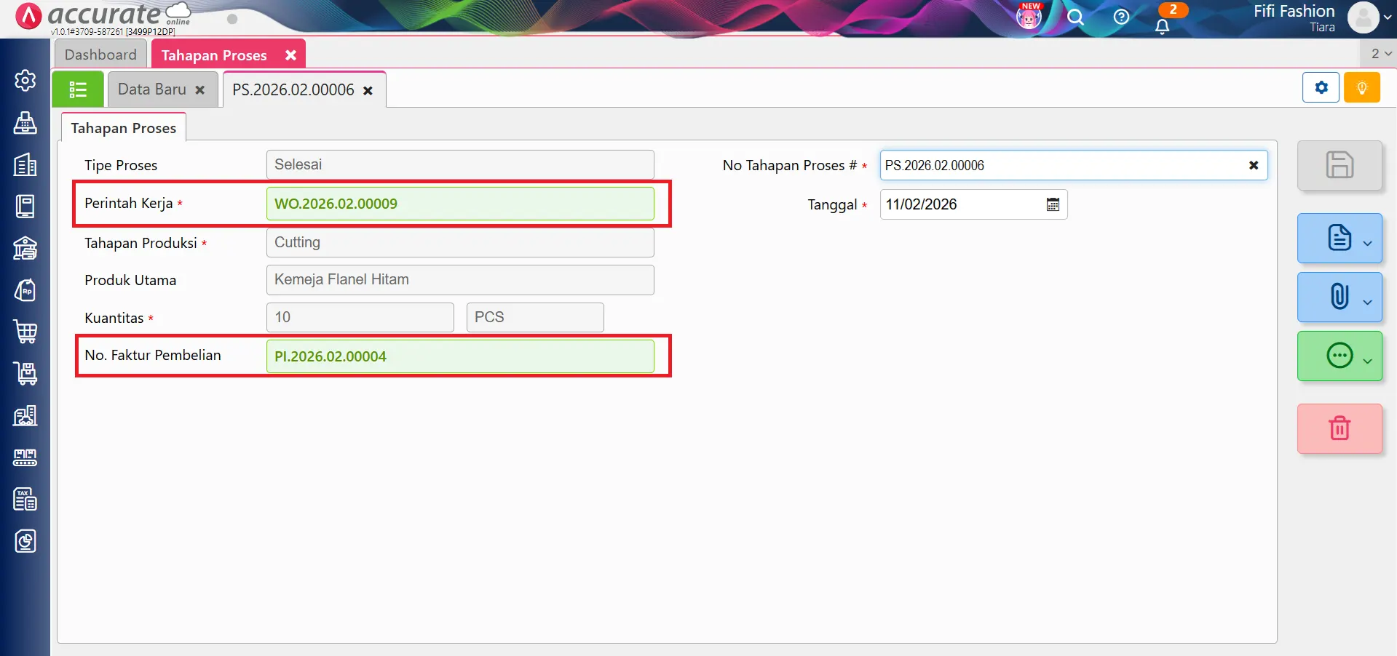Viewport: 1397px width, 656px height.
Task: Click the help question mark icon
Action: click(1121, 17)
